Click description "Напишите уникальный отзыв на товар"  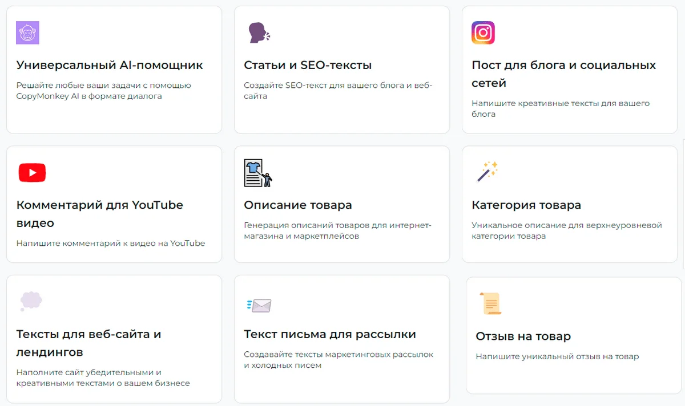557,356
